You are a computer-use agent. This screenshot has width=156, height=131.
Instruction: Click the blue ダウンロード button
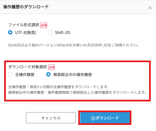click(105, 118)
